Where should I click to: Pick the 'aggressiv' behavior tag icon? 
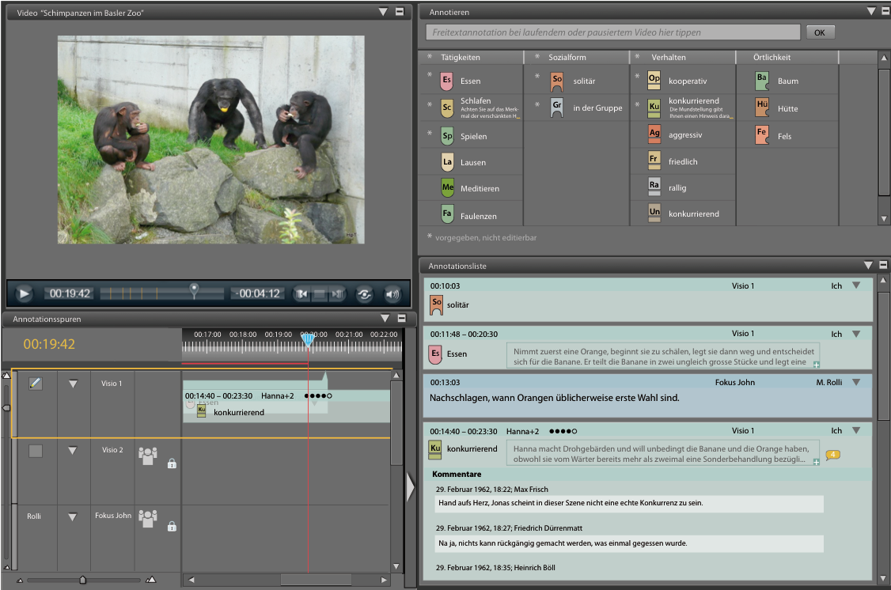tap(654, 134)
